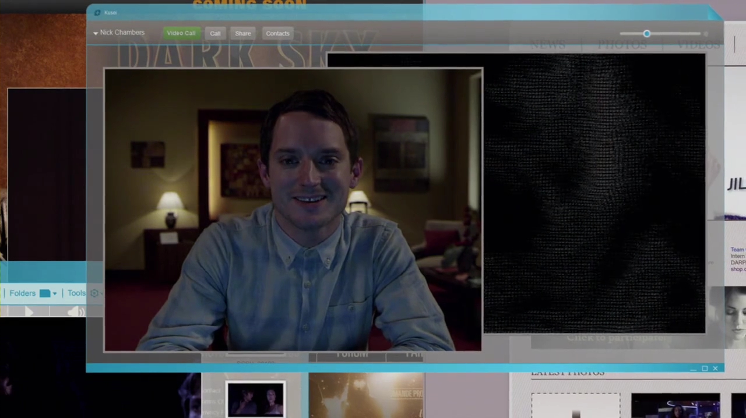Open the golden stage lights thumbnail
The image size is (746, 418).
(366, 396)
